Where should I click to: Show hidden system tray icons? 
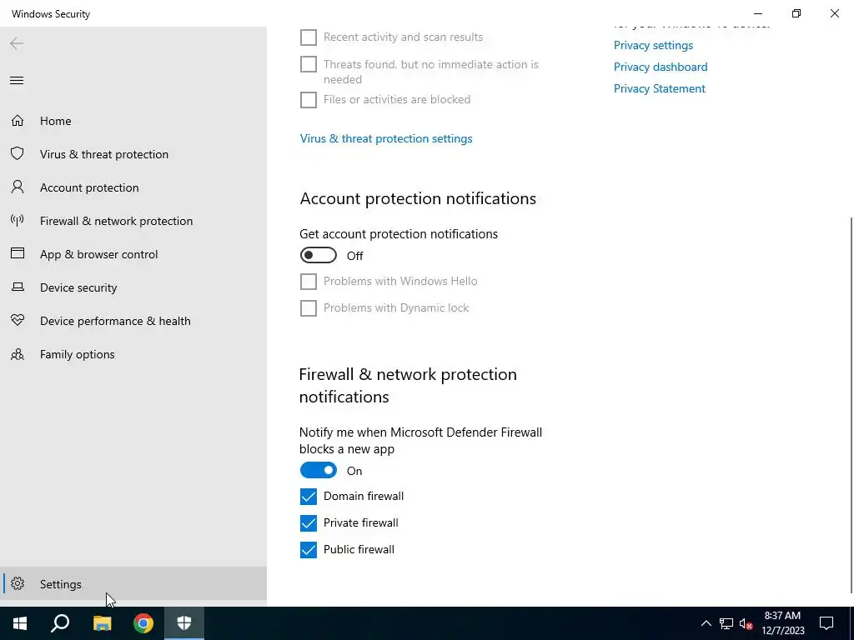(x=706, y=623)
